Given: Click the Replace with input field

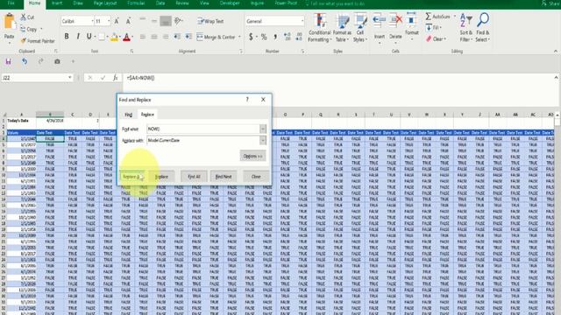Looking at the screenshot, I should coord(203,140).
